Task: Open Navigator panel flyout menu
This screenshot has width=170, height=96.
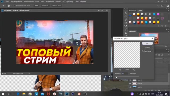Action: pos(168,31)
